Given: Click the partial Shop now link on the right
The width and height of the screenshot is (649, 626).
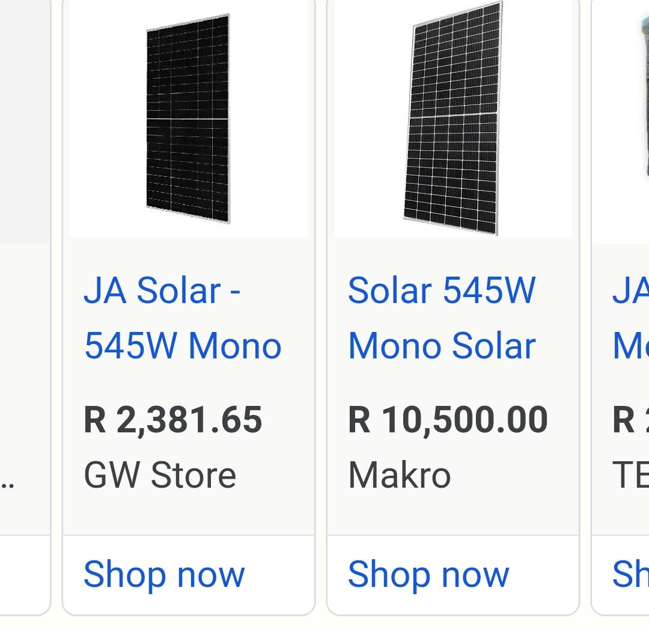Looking at the screenshot, I should click(630, 573).
